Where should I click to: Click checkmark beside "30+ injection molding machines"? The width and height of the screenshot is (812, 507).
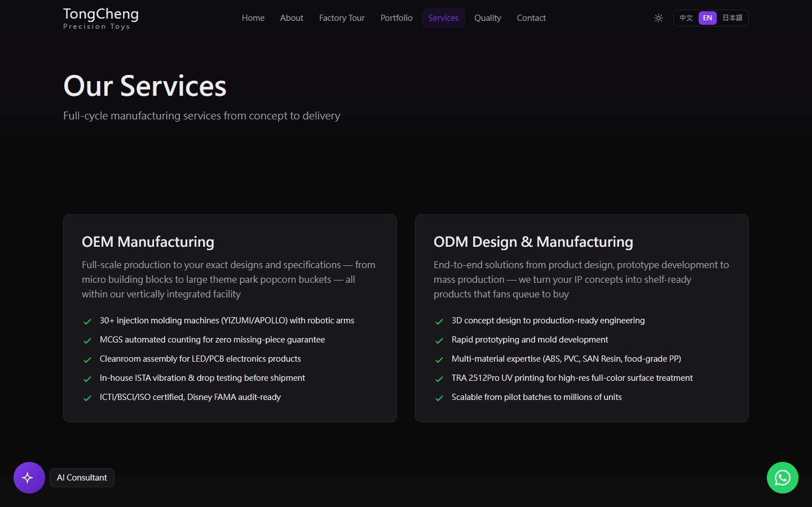point(87,322)
